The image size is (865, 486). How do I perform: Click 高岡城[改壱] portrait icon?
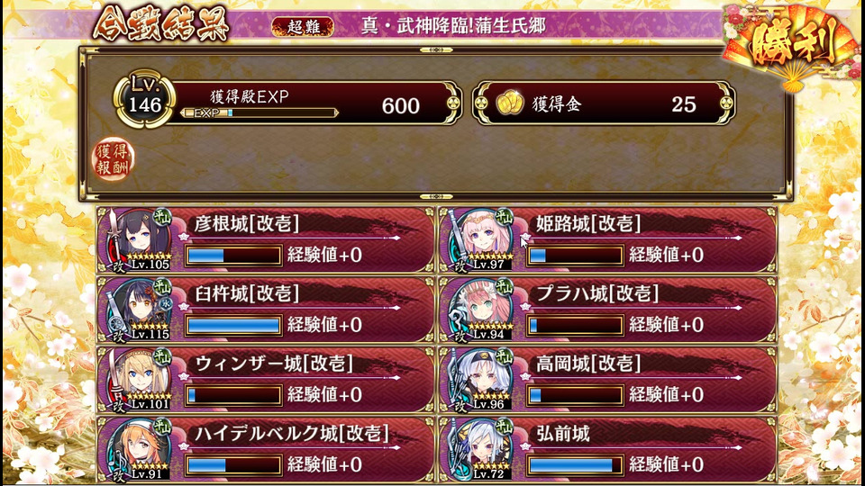pyautogui.click(x=480, y=380)
